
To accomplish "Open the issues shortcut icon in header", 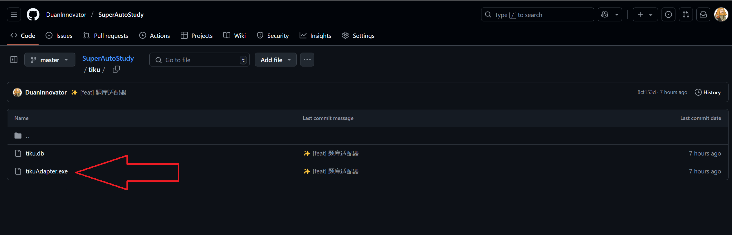I will [668, 14].
